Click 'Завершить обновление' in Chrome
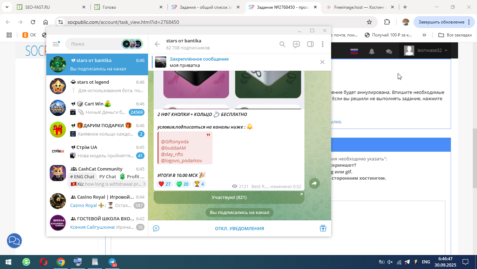 [x=444, y=22]
